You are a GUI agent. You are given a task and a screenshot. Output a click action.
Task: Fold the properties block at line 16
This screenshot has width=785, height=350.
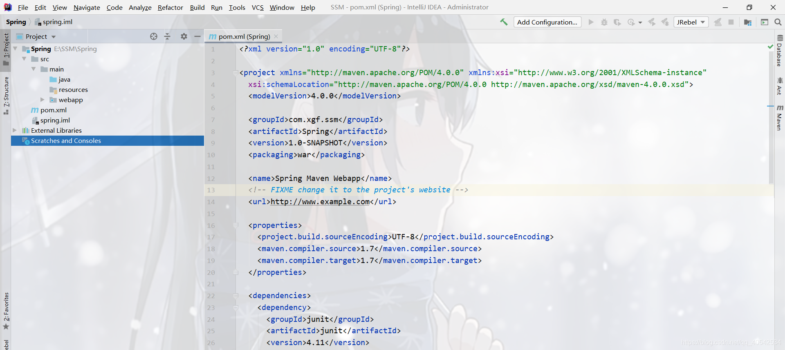[235, 225]
